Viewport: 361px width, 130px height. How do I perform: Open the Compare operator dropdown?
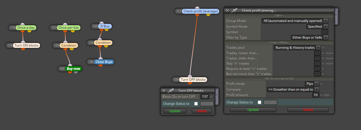[293, 89]
